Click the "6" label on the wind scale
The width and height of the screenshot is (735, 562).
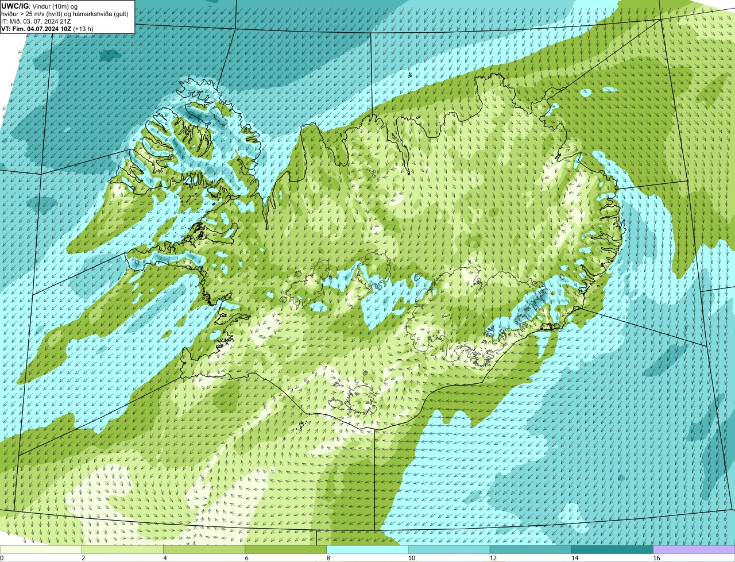(246, 558)
